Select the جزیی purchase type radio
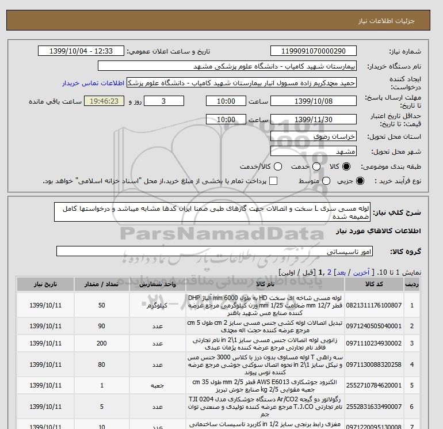 pos(360,181)
